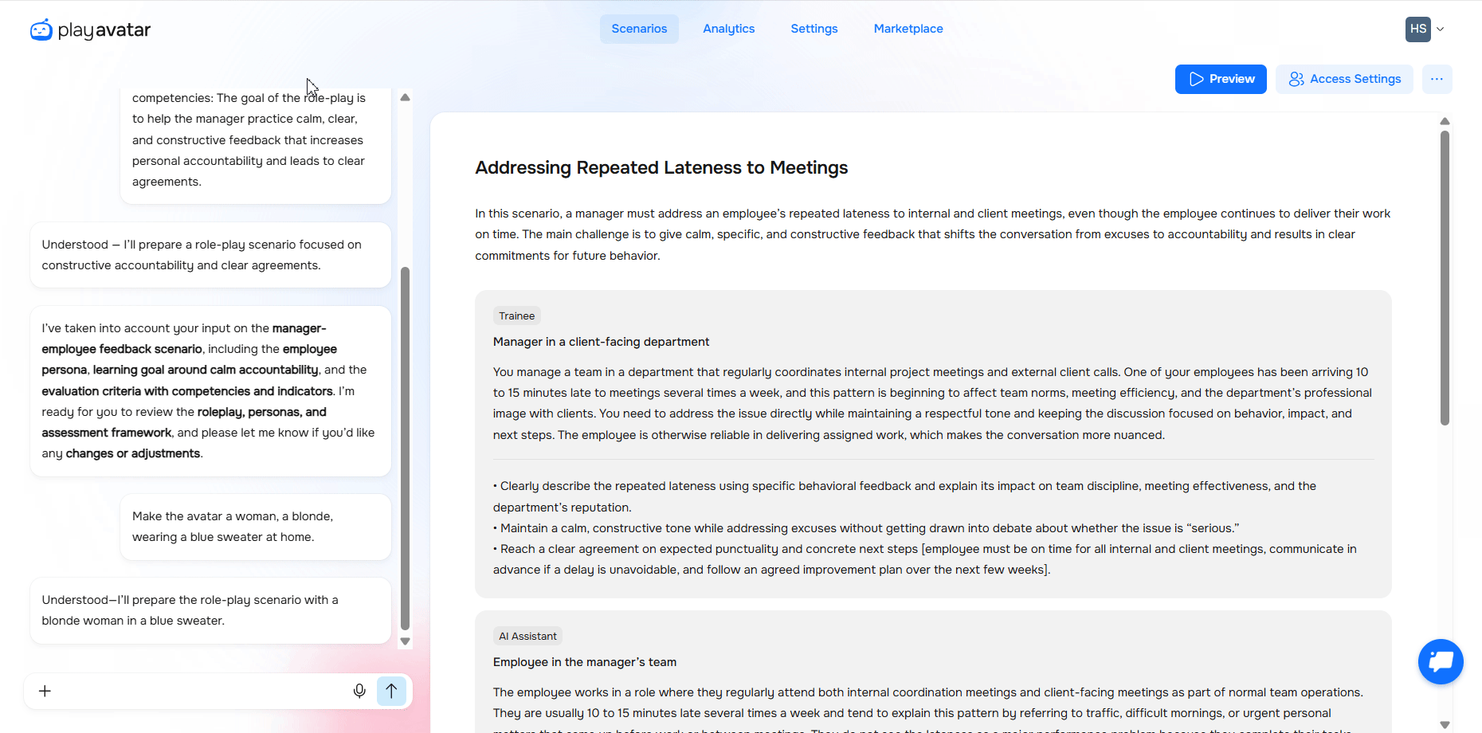The width and height of the screenshot is (1482, 733).
Task: Send message with the up arrow icon
Action: tap(391, 691)
